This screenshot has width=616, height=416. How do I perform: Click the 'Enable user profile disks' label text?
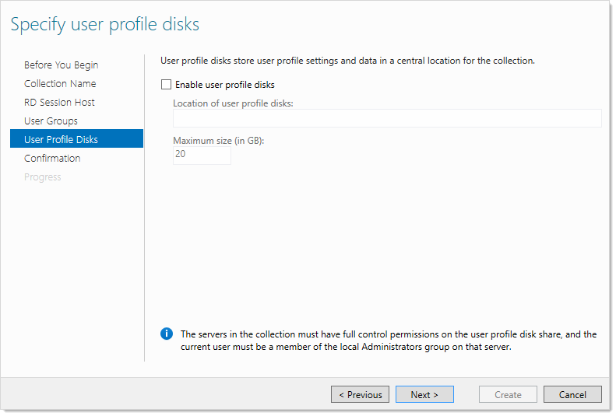[x=225, y=85]
